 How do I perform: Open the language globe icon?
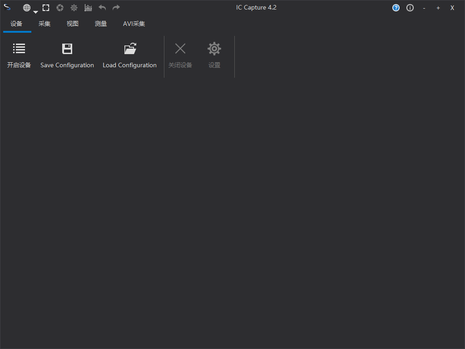(27, 8)
